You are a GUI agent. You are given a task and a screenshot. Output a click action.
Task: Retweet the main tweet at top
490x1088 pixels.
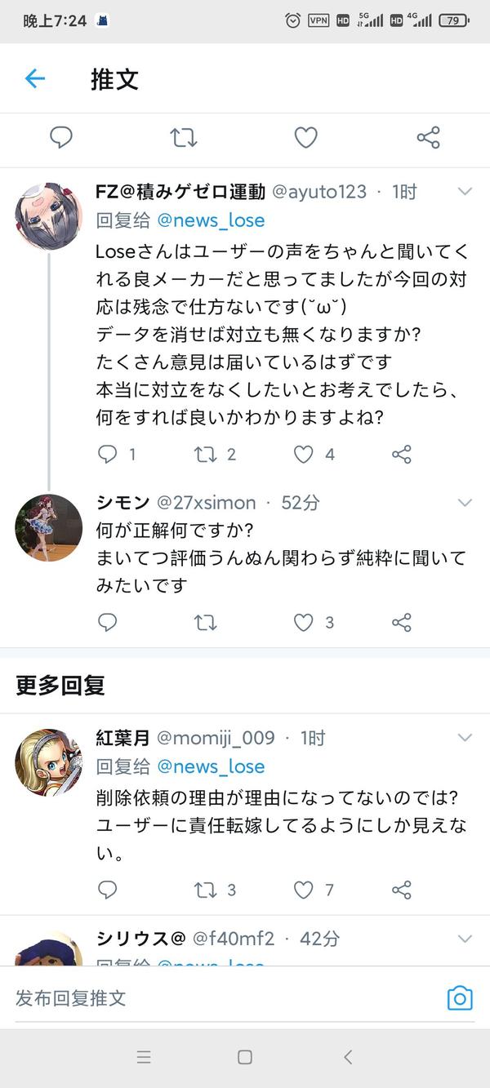tap(184, 138)
